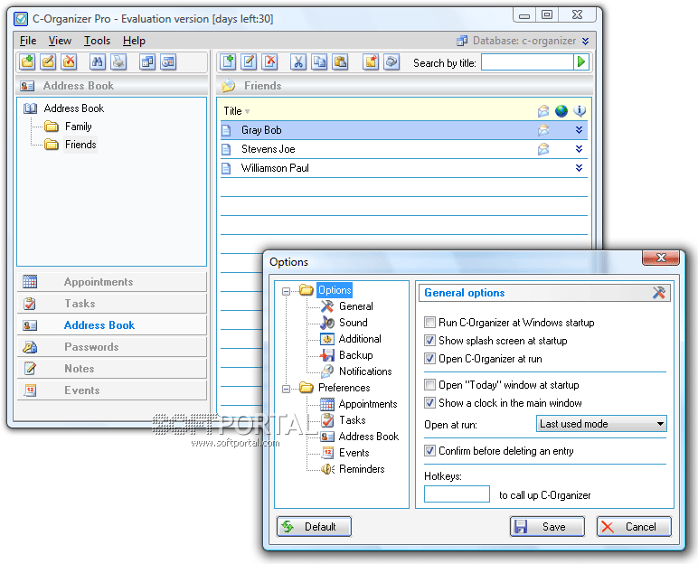This screenshot has width=698, height=564.
Task: Open the File menu
Action: tap(28, 41)
